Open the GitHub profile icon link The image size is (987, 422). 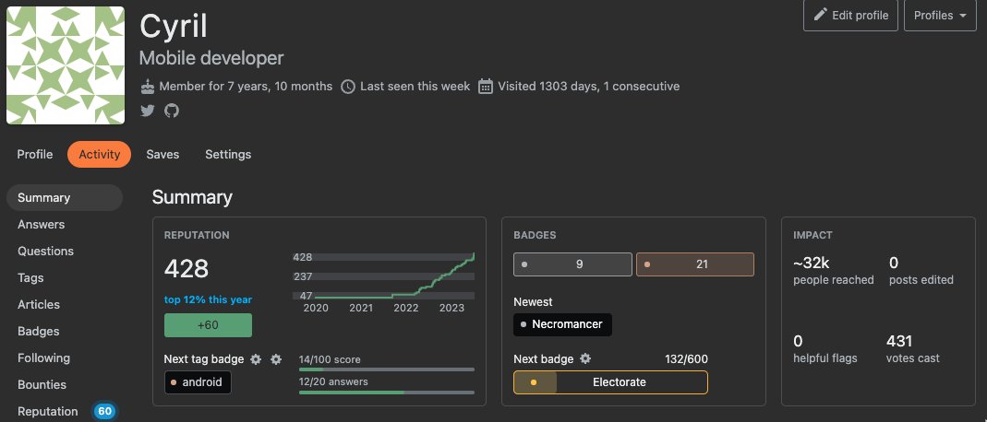click(172, 111)
